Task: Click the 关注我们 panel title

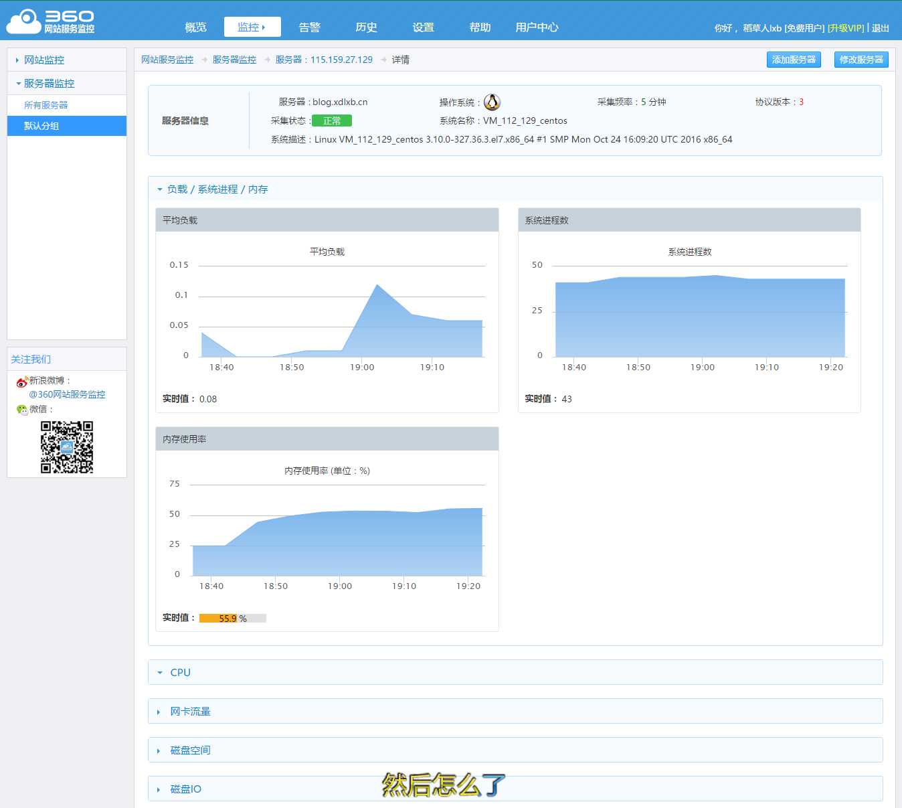Action: (x=31, y=359)
